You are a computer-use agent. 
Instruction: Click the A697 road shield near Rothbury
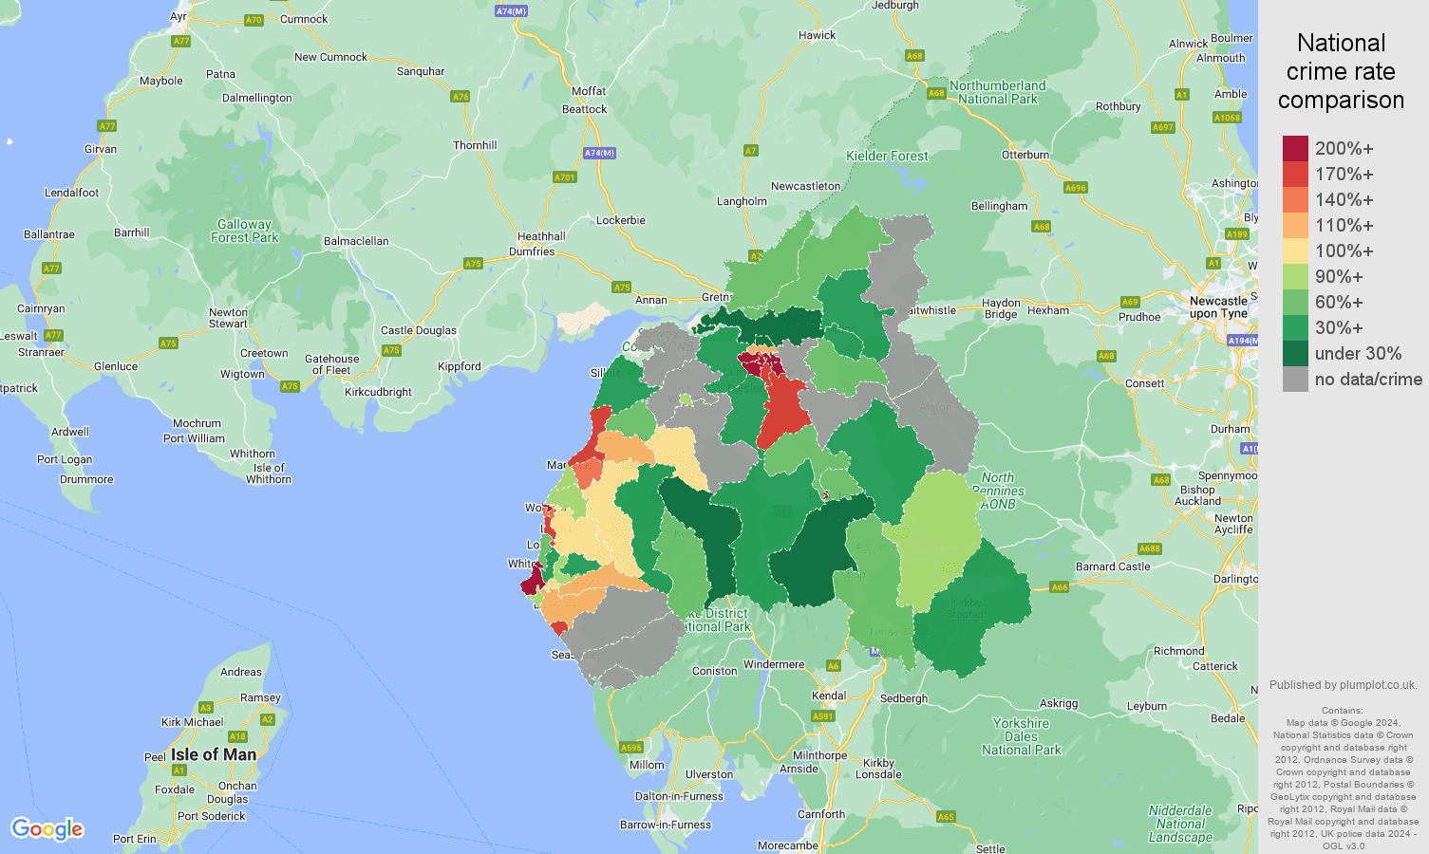1162,127
